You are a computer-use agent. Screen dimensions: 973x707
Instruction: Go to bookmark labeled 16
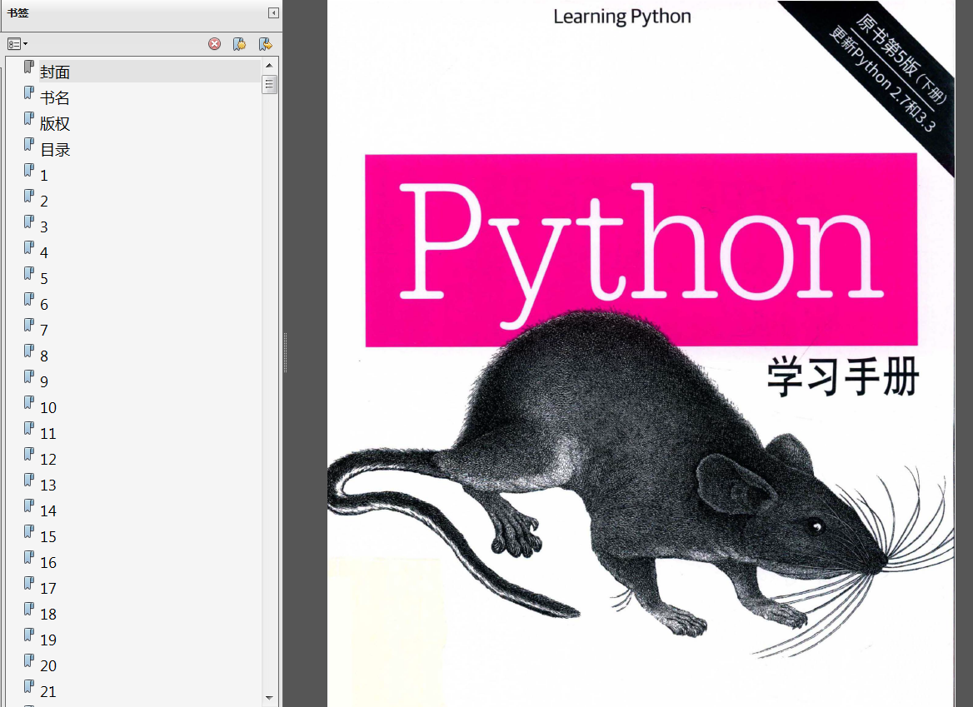coord(47,562)
